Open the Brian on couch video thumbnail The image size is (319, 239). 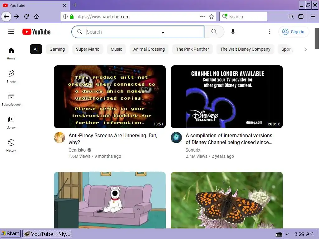(110, 200)
